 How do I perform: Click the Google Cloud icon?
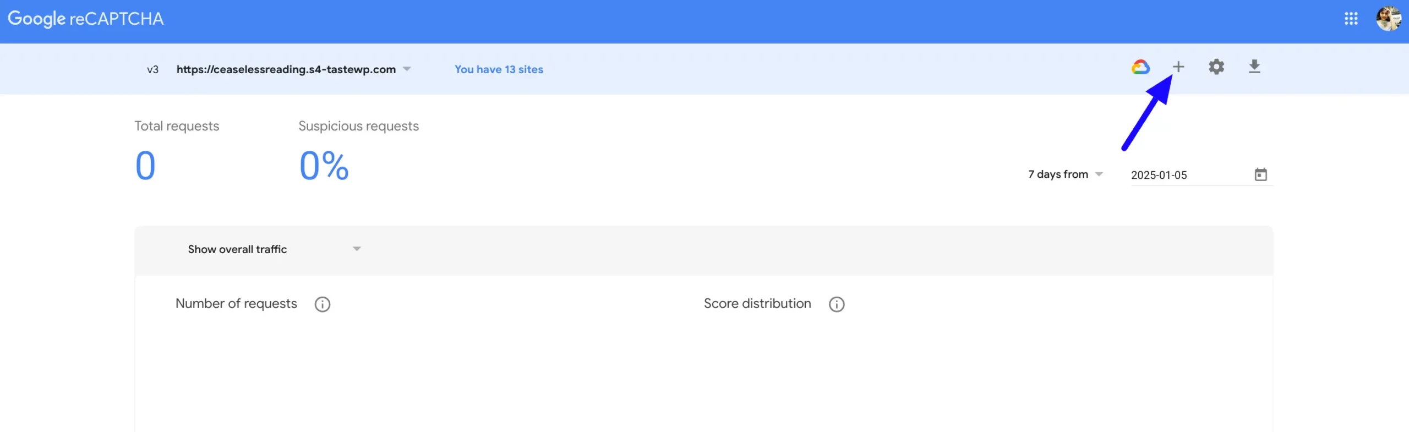coord(1140,68)
